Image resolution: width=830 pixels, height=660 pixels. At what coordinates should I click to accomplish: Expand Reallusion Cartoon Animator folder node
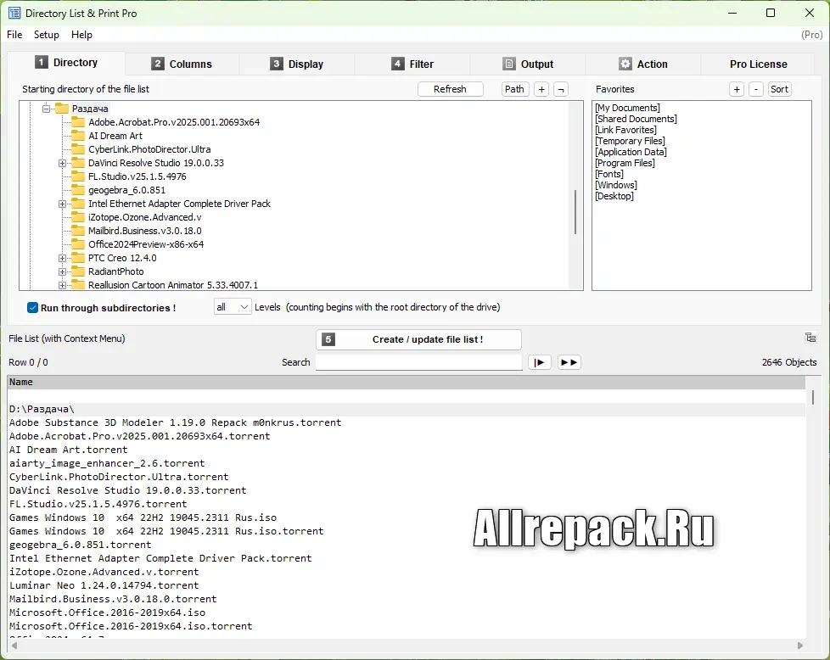[63, 285]
